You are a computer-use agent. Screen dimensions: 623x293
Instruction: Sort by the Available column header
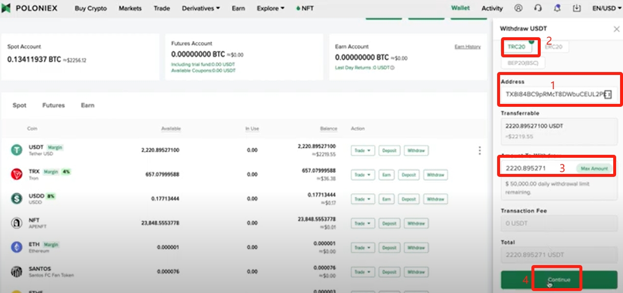pos(171,128)
